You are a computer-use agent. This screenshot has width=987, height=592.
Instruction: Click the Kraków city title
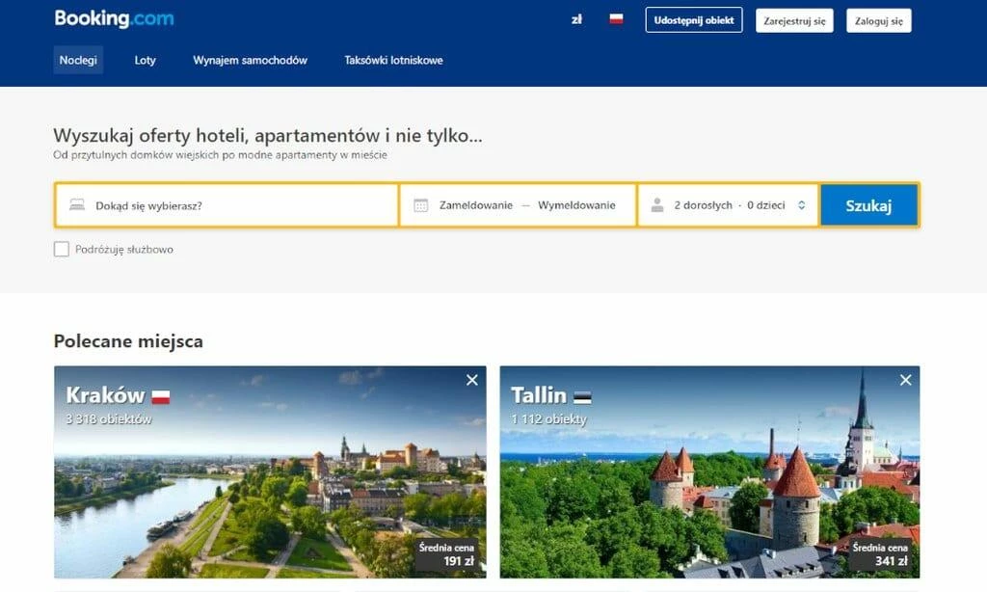click(x=105, y=395)
